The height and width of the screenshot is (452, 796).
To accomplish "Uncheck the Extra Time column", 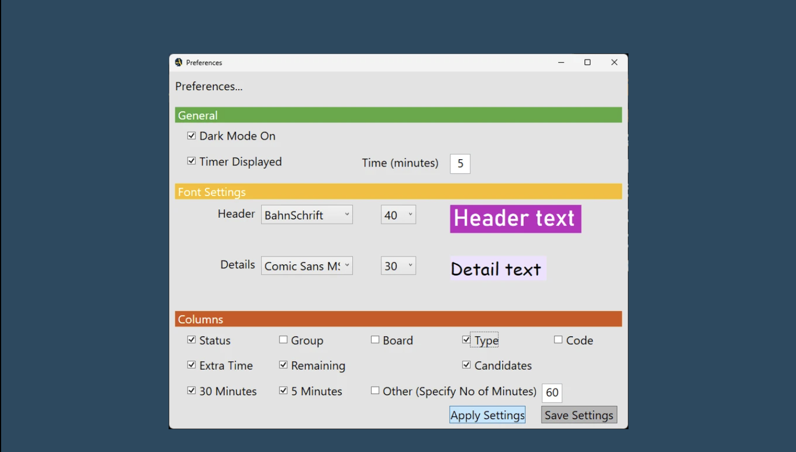I will click(x=191, y=365).
